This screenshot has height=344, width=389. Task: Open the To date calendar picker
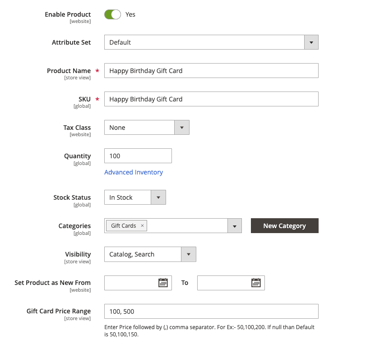(x=256, y=283)
